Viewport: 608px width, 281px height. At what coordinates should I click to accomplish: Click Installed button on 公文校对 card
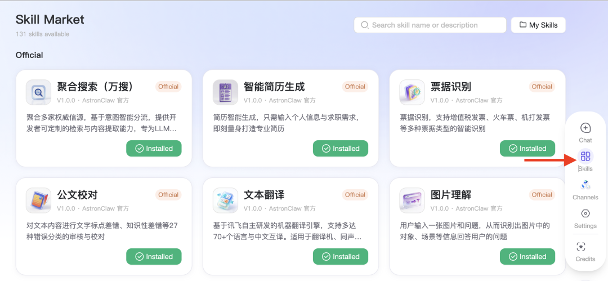(154, 257)
